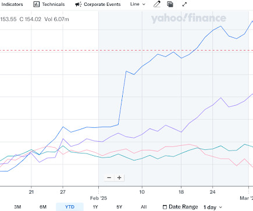Zoom out with the minus button
The image size is (253, 211).
click(109, 177)
